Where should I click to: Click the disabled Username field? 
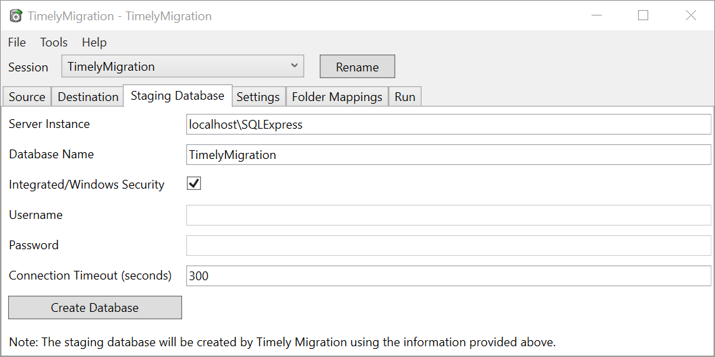click(x=449, y=215)
